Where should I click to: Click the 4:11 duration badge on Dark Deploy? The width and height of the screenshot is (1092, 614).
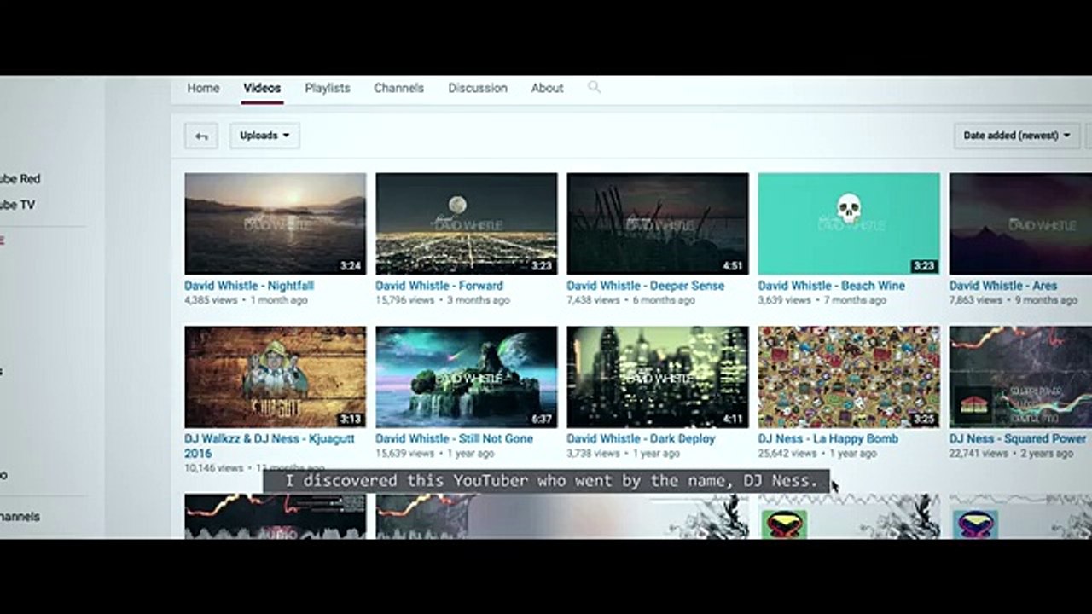[x=733, y=420]
